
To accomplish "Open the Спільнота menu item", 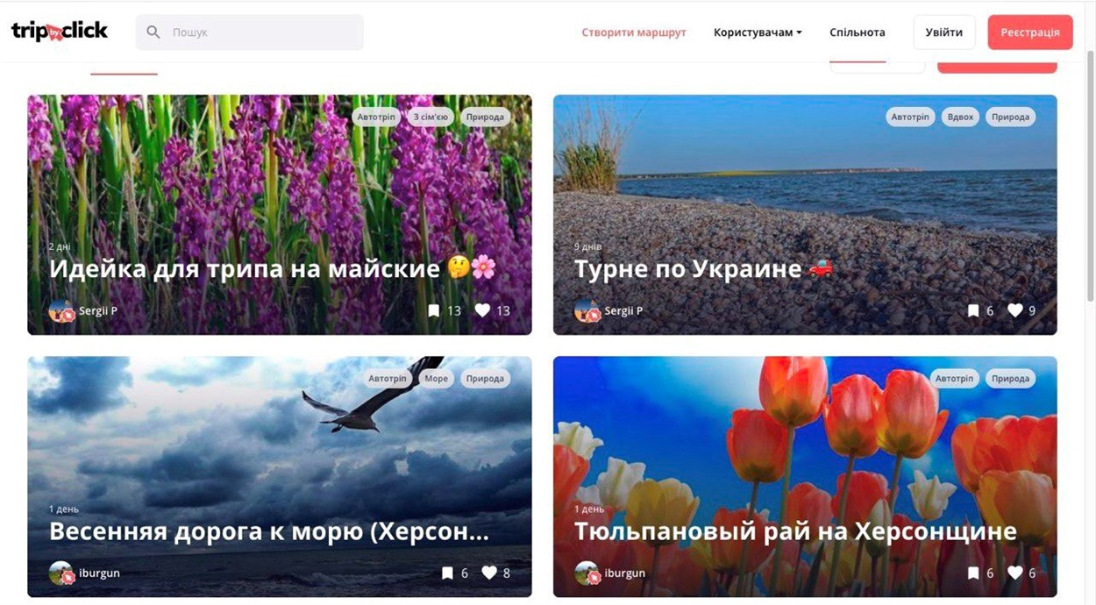I will click(x=858, y=32).
